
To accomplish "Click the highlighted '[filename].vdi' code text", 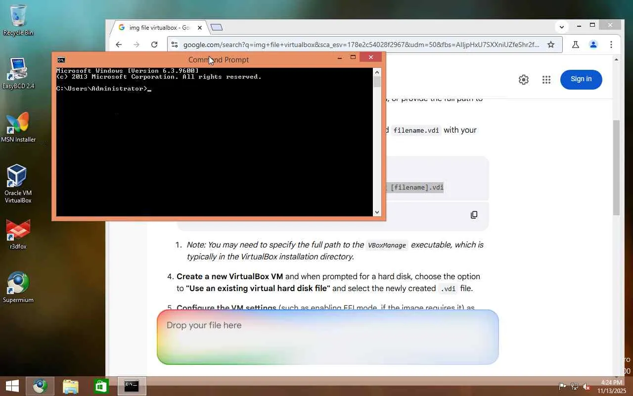I will coord(417,188).
